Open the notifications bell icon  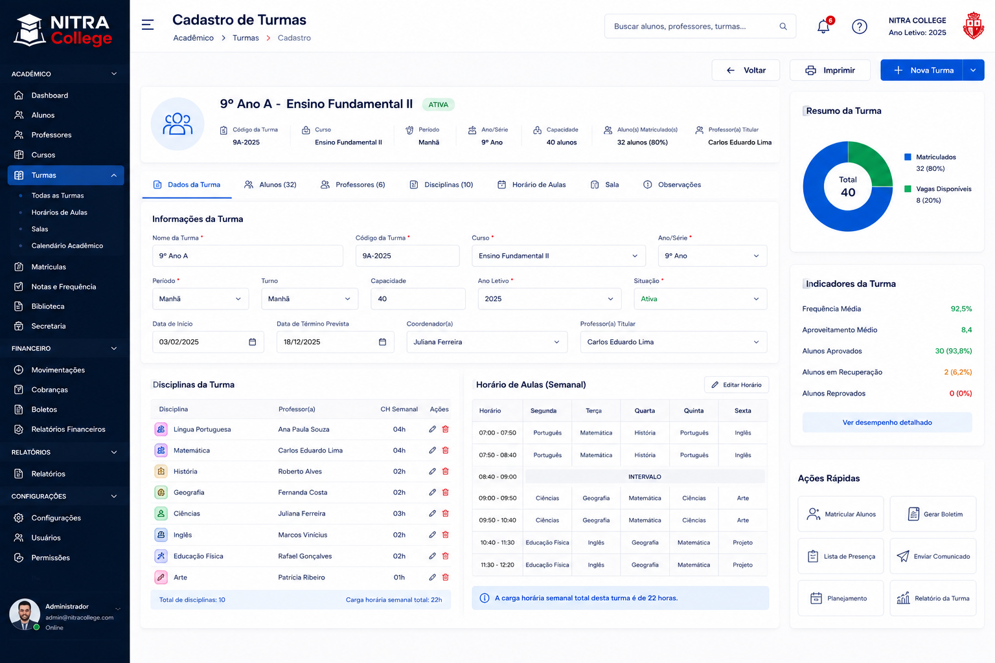[823, 27]
